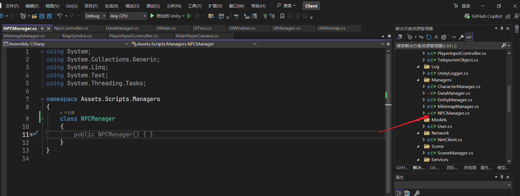Open the Debug configuration dropdown
This screenshot has width=520, height=196.
click(x=95, y=16)
